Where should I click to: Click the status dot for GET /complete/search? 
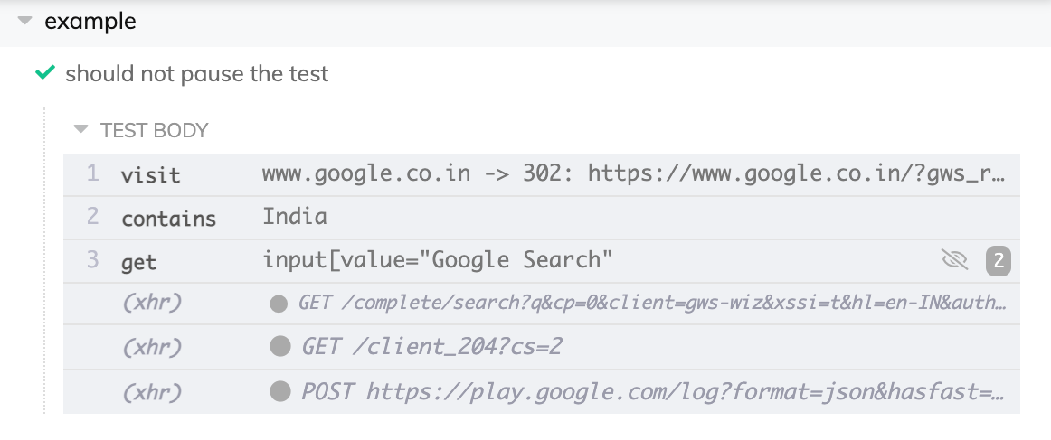(x=279, y=304)
